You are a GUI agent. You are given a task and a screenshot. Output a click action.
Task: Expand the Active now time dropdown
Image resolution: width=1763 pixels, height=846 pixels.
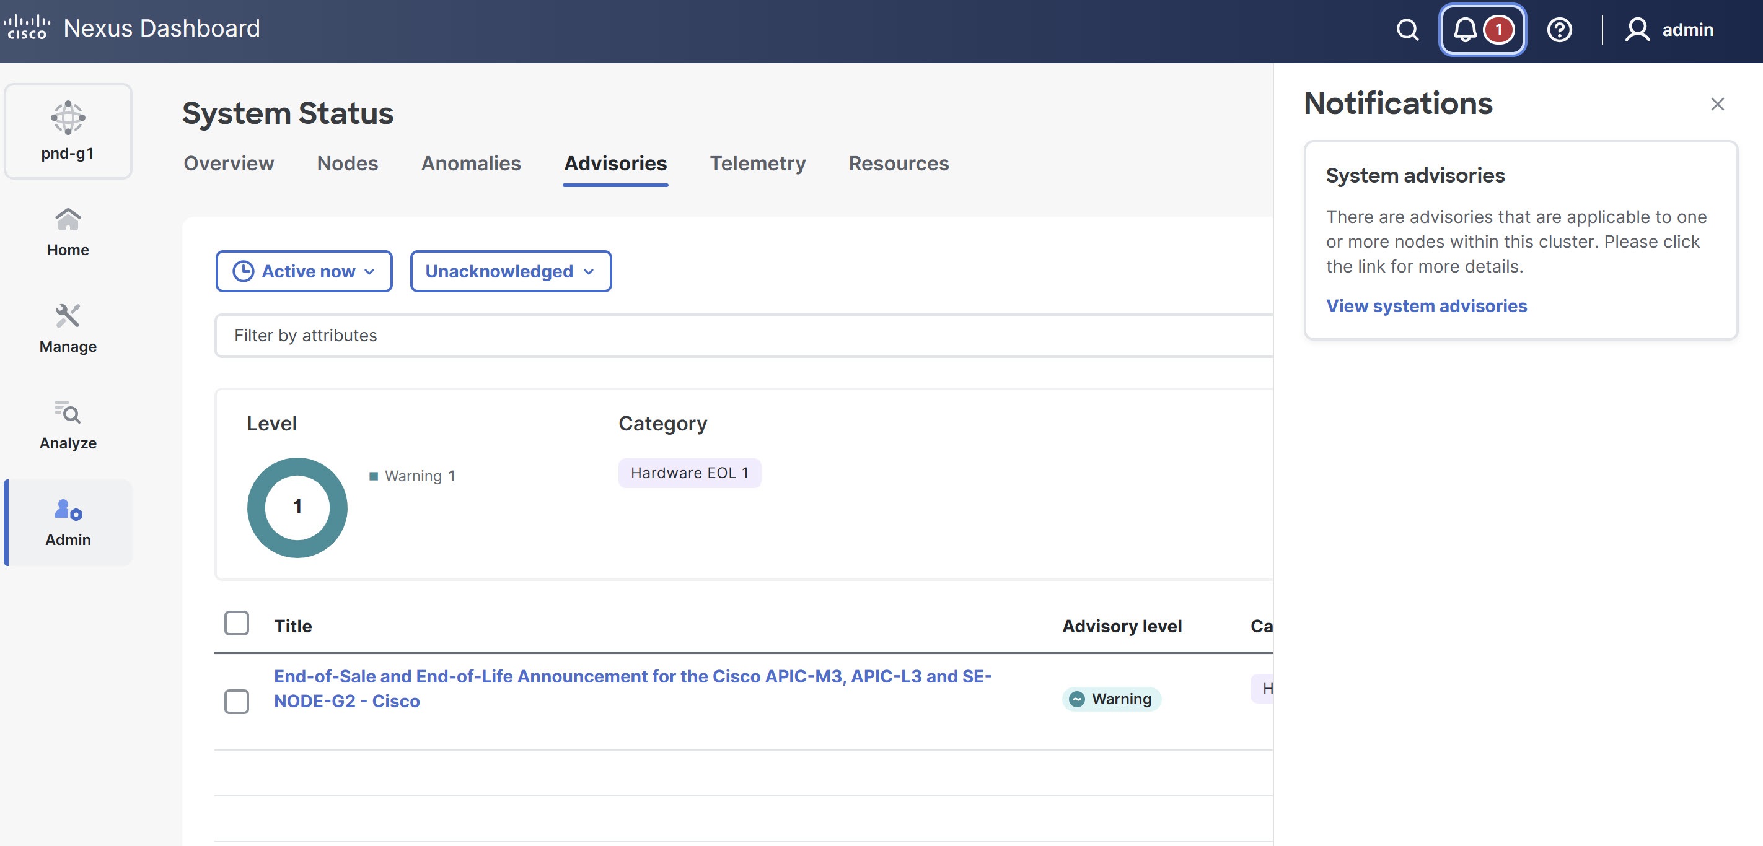(304, 271)
